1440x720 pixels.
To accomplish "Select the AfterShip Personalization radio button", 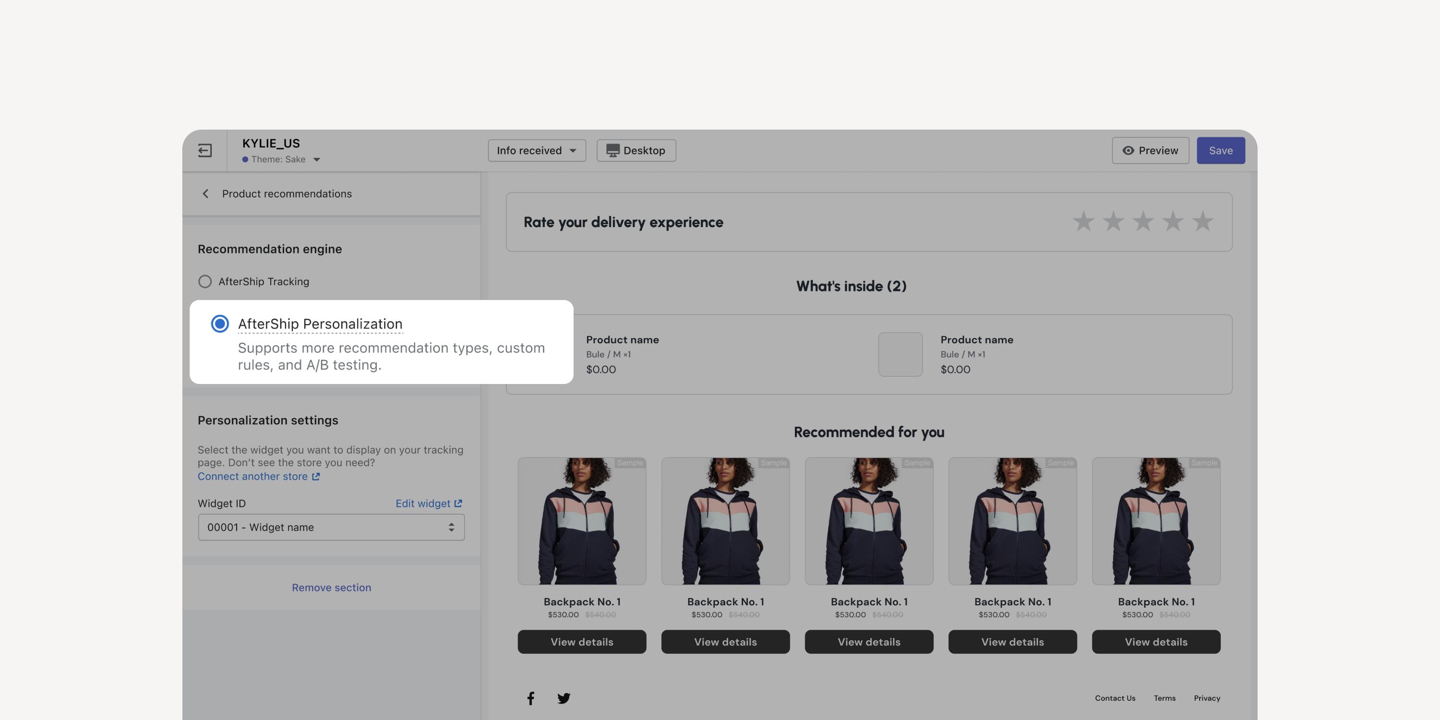I will (220, 324).
